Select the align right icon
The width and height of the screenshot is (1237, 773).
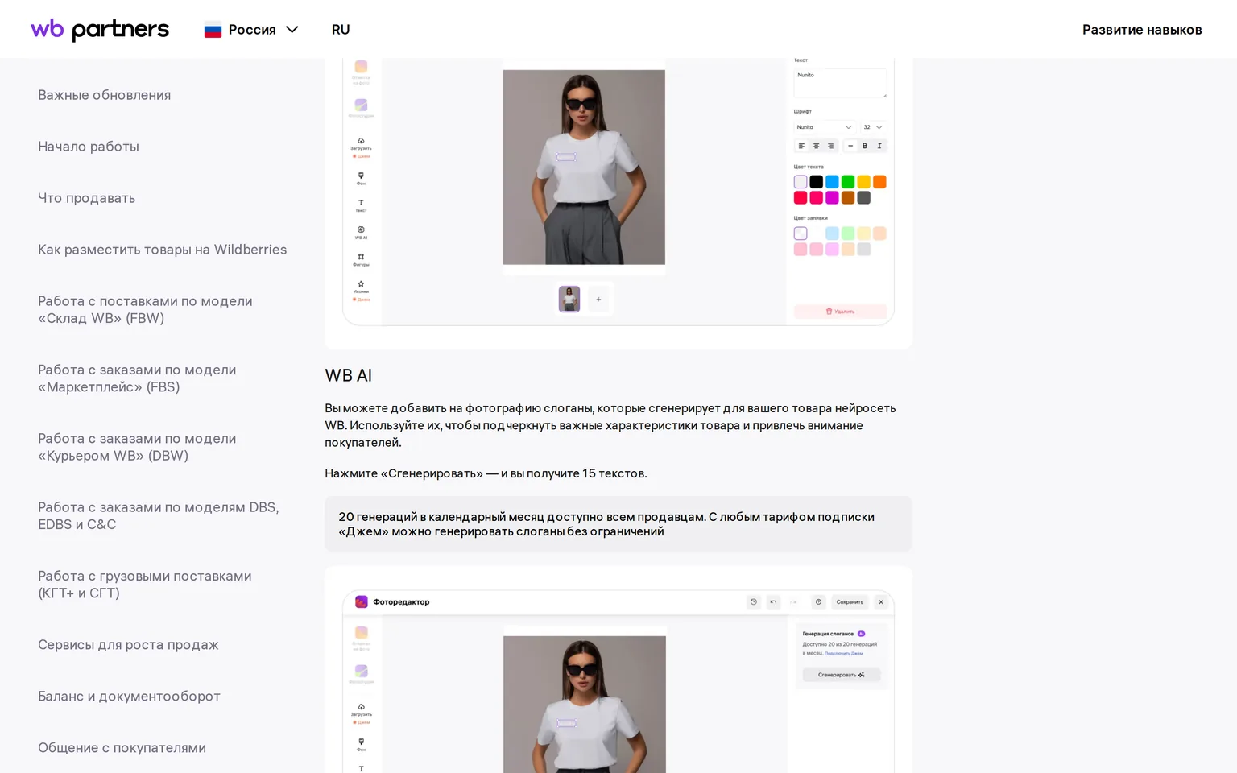coord(830,146)
